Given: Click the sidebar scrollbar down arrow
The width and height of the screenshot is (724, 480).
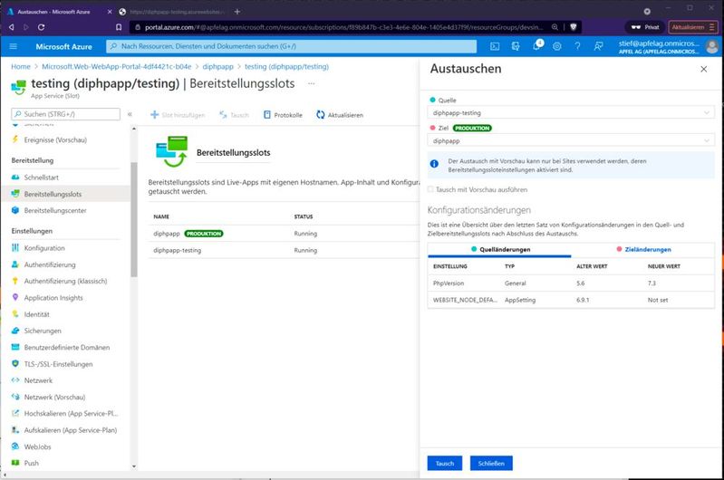Looking at the screenshot, I should 134,466.
